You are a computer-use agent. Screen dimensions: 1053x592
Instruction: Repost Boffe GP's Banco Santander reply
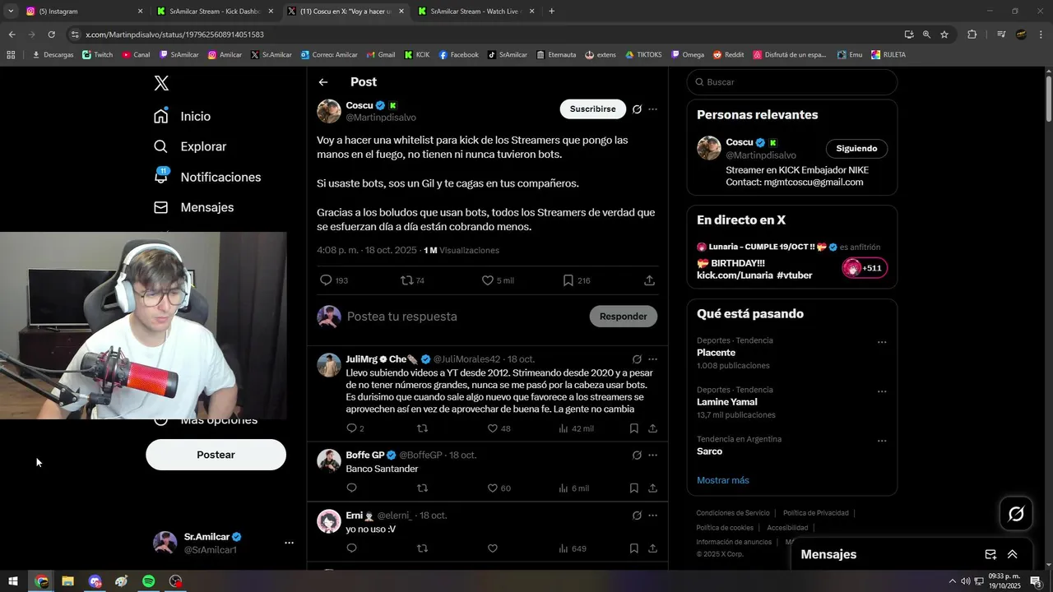coord(422,488)
